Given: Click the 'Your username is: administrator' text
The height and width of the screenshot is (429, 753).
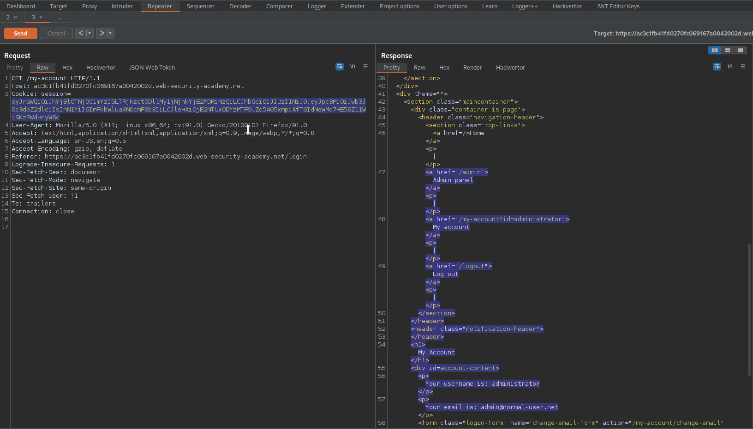Looking at the screenshot, I should point(482,383).
